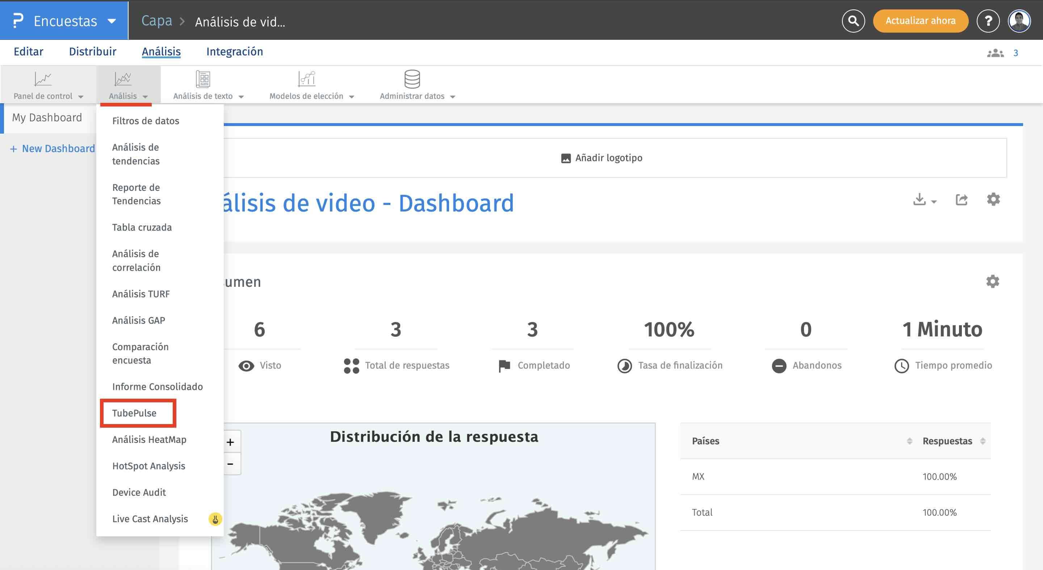Select TubePulse from the Análisis menu
The width and height of the screenshot is (1043, 570).
click(x=134, y=413)
